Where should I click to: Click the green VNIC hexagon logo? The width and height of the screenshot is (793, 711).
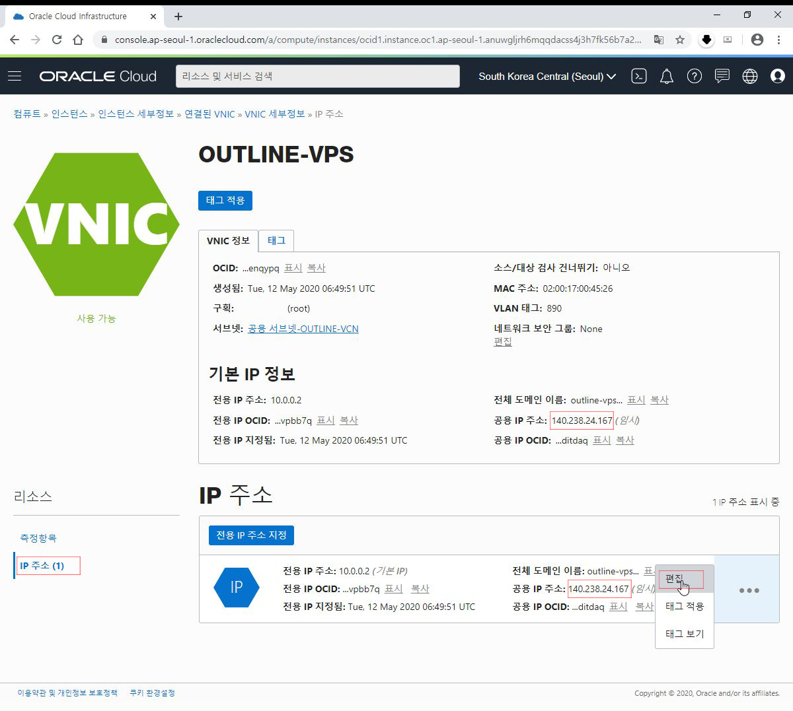tap(96, 224)
